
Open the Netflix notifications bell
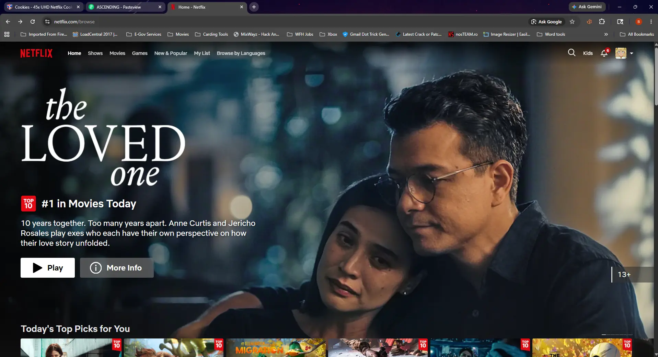coord(604,53)
